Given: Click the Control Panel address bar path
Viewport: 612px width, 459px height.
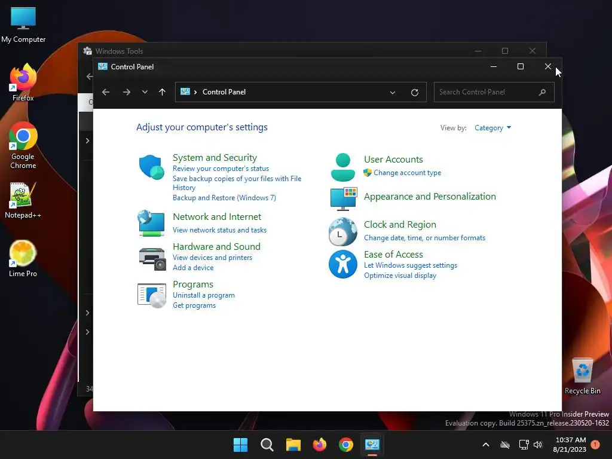Looking at the screenshot, I should pos(224,92).
